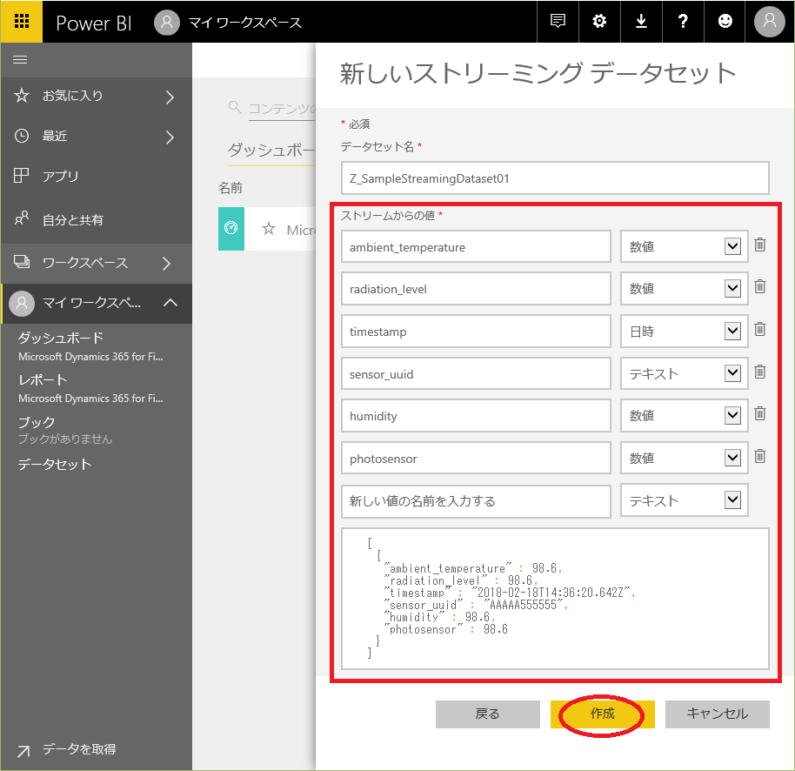Click the dataset name input field

point(555,178)
